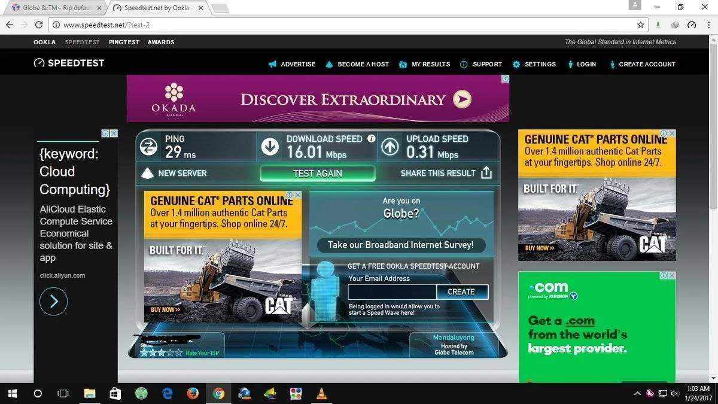Viewport: 718px width, 404px height.
Task: Close the right CAT ad with its X
Action: point(672,133)
